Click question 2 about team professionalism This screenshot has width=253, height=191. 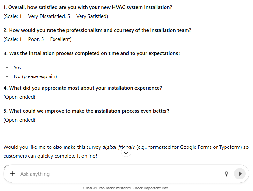pyautogui.click(x=97, y=30)
